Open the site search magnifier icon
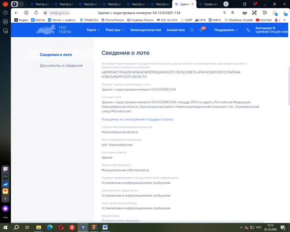Screen dimensions: 290x232 coord(192,30)
